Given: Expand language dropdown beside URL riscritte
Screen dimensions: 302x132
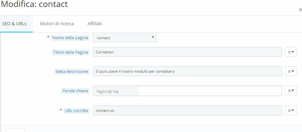Looking at the screenshot, I should pos(291,111).
